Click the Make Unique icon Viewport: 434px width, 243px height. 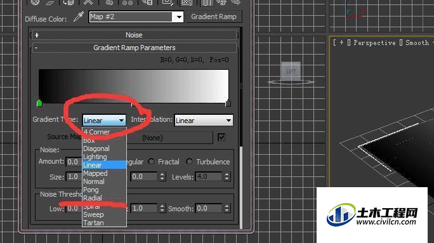128,2
